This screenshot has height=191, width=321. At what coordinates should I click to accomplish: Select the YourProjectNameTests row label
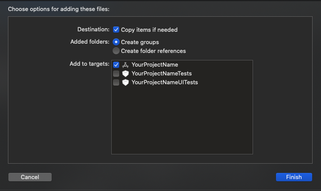pyautogui.click(x=161, y=73)
